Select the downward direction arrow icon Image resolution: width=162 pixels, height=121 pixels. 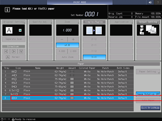pos(21,51)
